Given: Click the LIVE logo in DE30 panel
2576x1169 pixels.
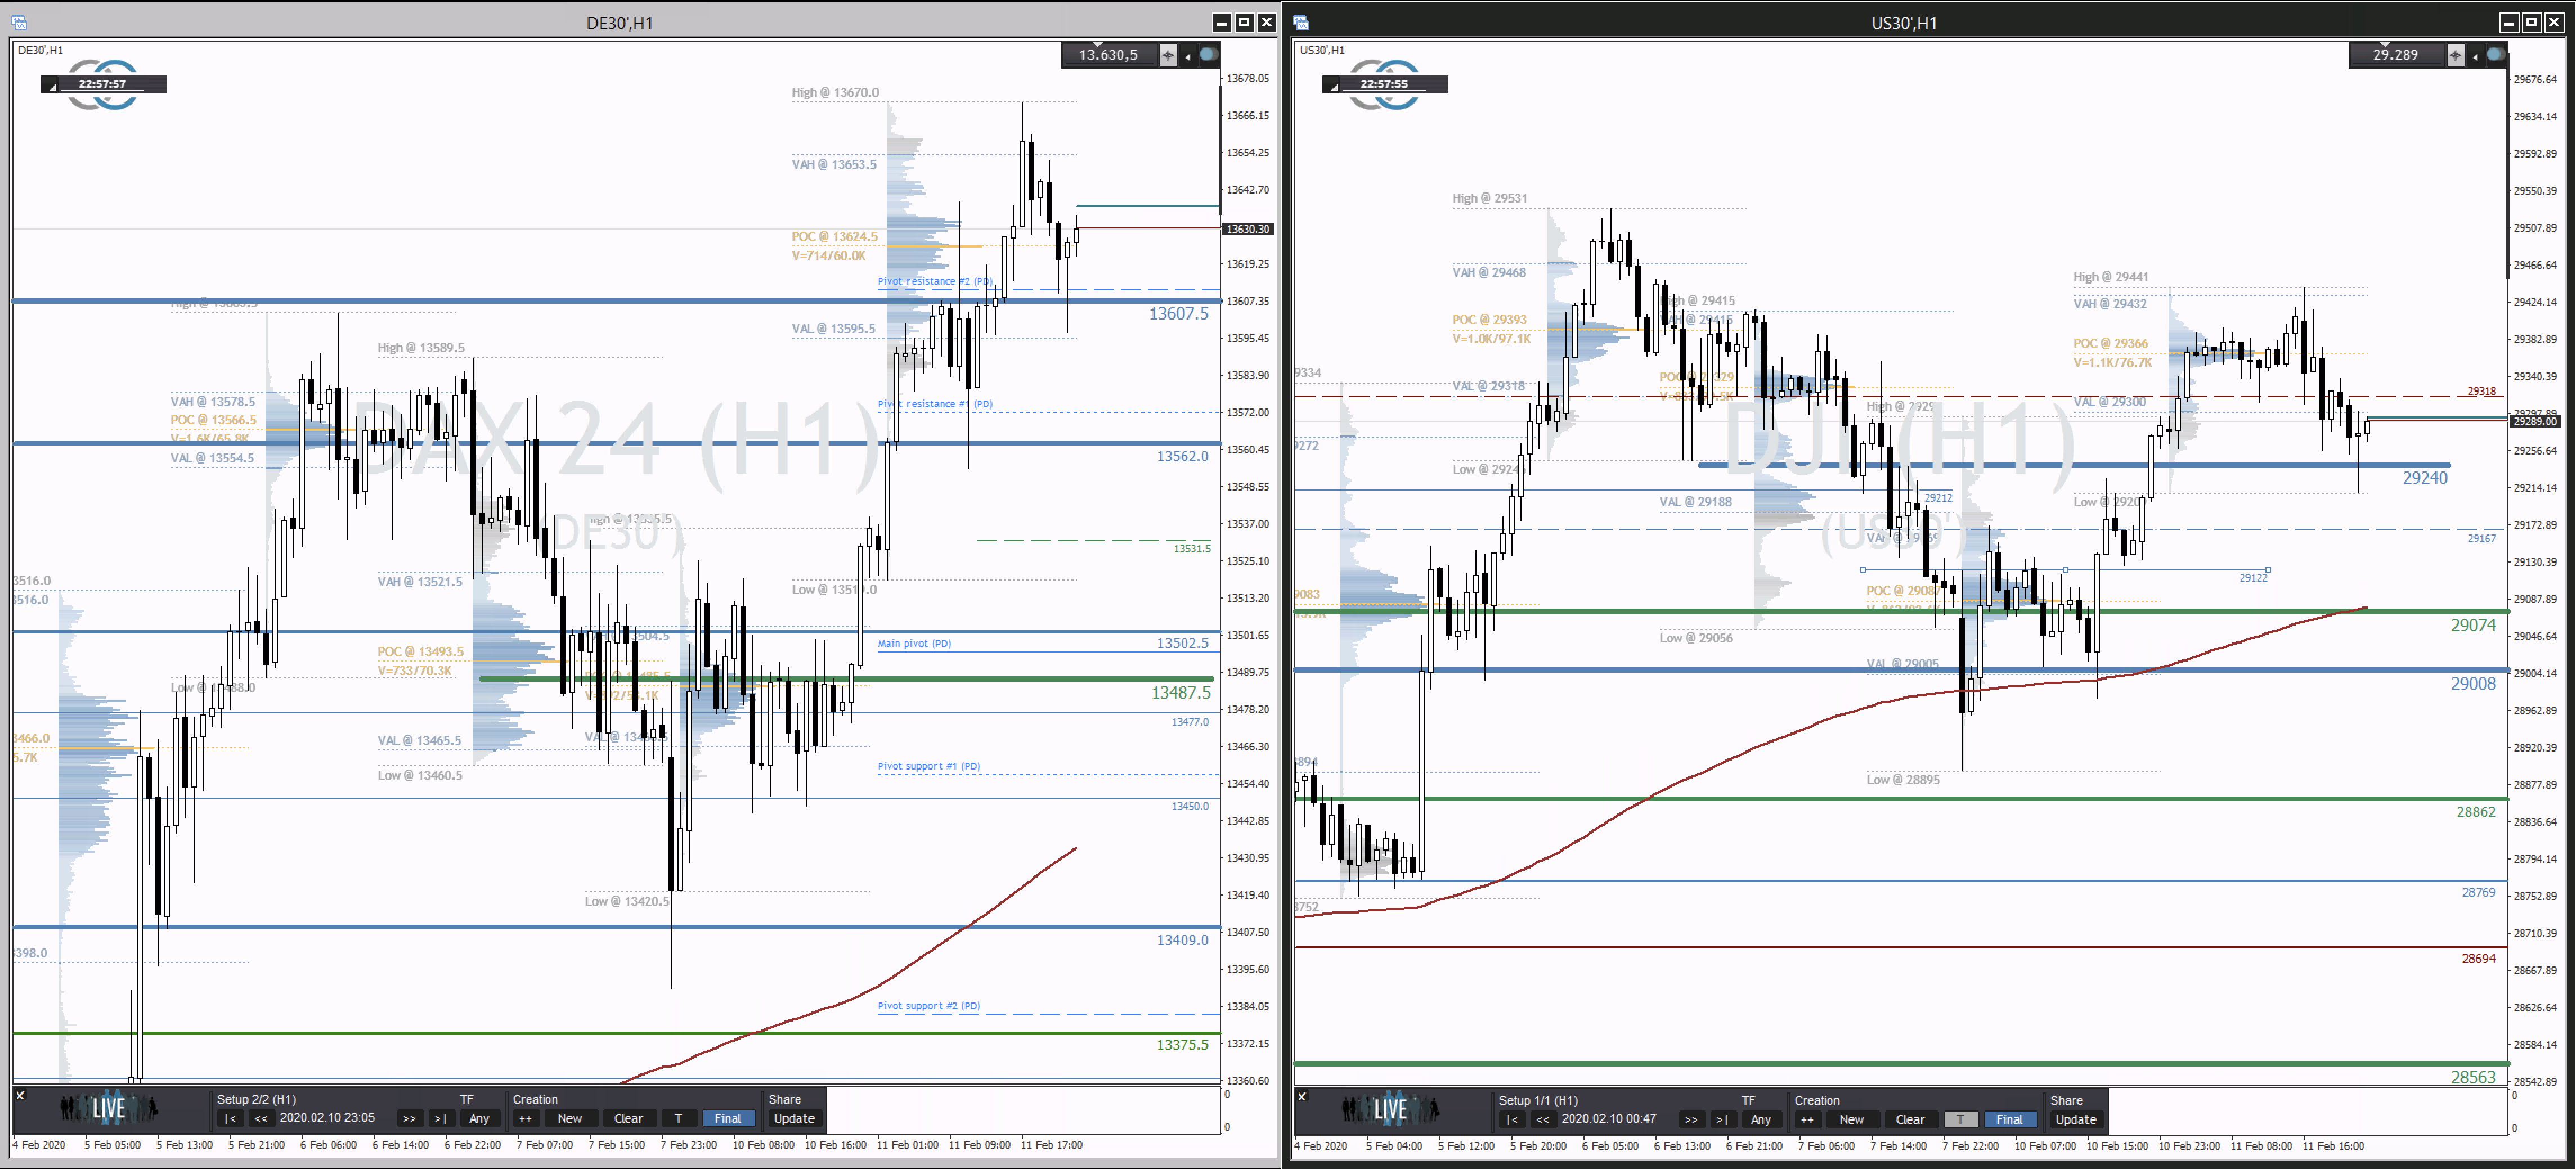Looking at the screenshot, I should [x=108, y=1108].
